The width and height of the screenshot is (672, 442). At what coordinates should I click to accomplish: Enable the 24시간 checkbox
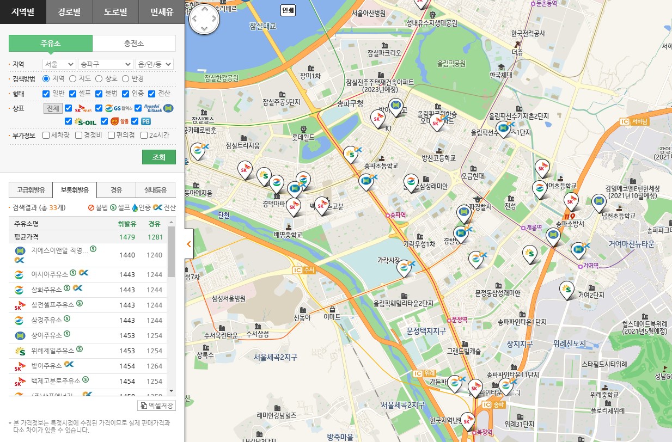click(144, 136)
